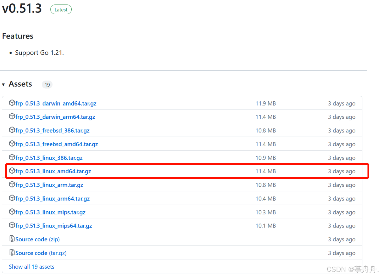Click package icon beside frp_0.51.3_freebsd_amd64.tar.gz
380x276 pixels.
(x=12, y=144)
